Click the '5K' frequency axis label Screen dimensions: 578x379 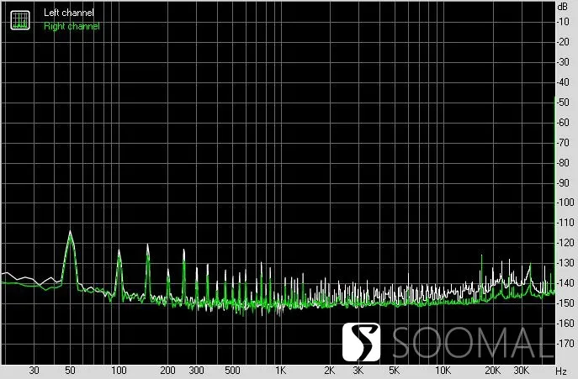(x=394, y=370)
